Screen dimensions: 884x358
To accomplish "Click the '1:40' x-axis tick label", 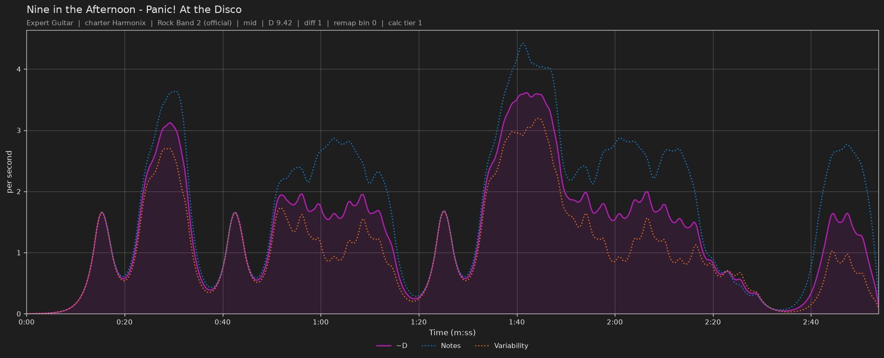I will (517, 322).
